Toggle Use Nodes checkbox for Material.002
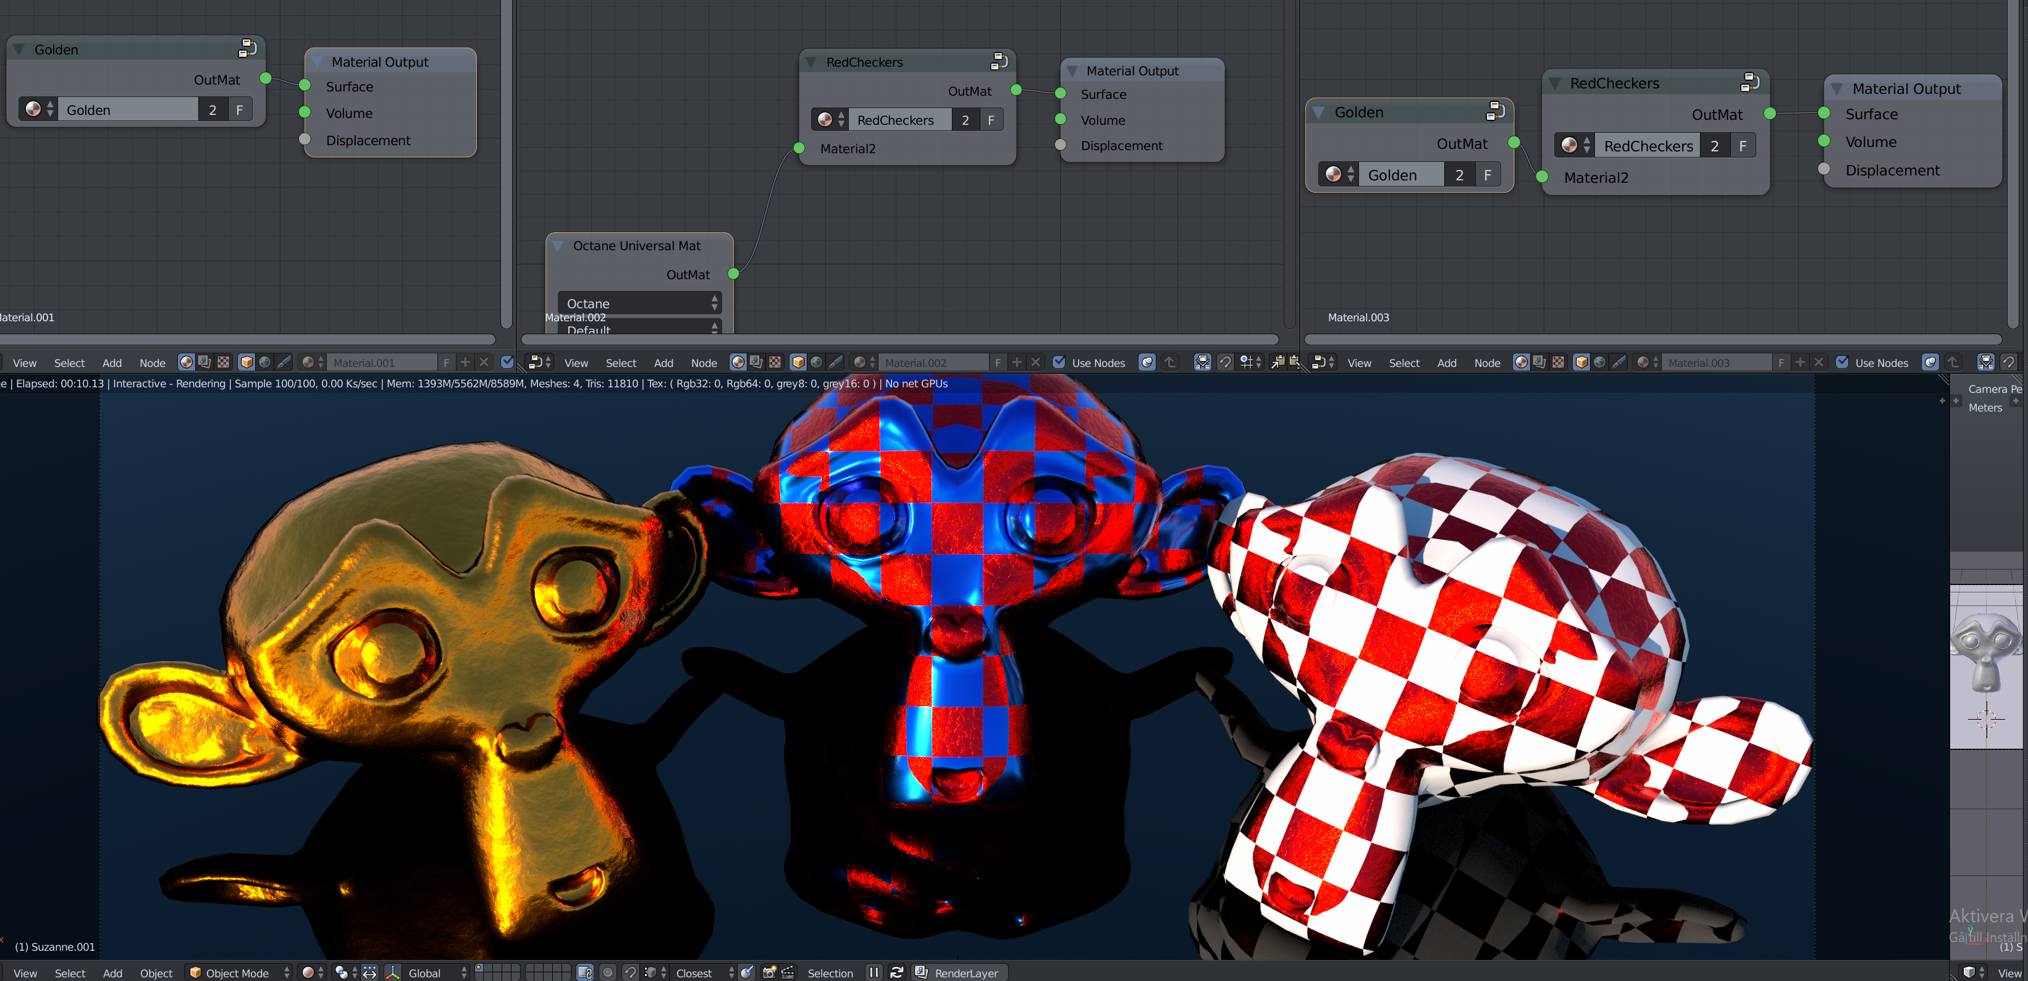 [1059, 362]
